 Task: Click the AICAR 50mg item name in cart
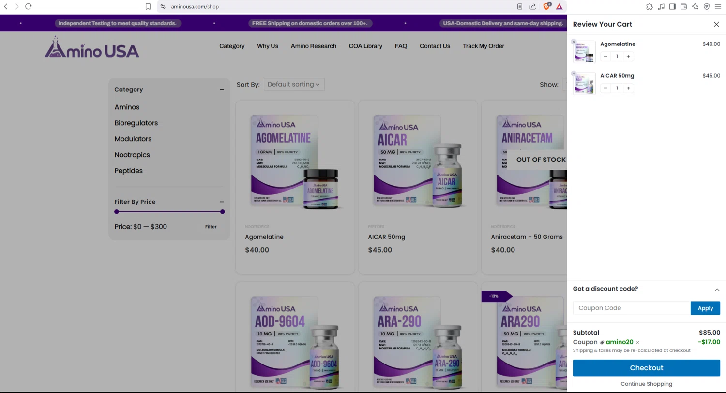tap(617, 76)
